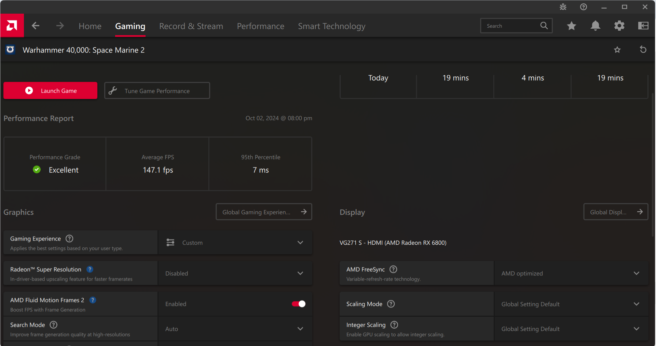The height and width of the screenshot is (346, 656).
Task: Switch to the Performance tab
Action: [x=260, y=26]
